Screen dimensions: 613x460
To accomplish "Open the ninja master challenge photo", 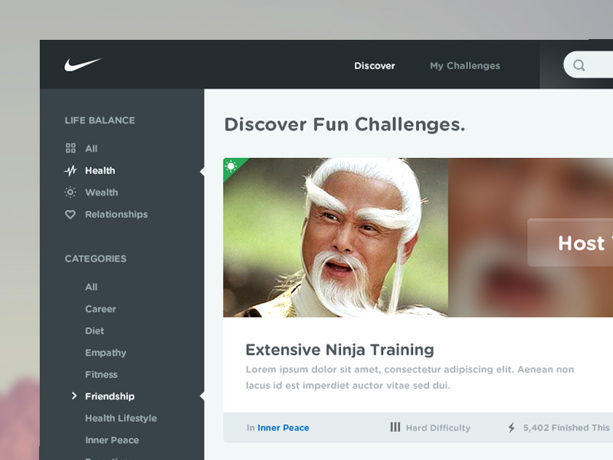I will [336, 238].
